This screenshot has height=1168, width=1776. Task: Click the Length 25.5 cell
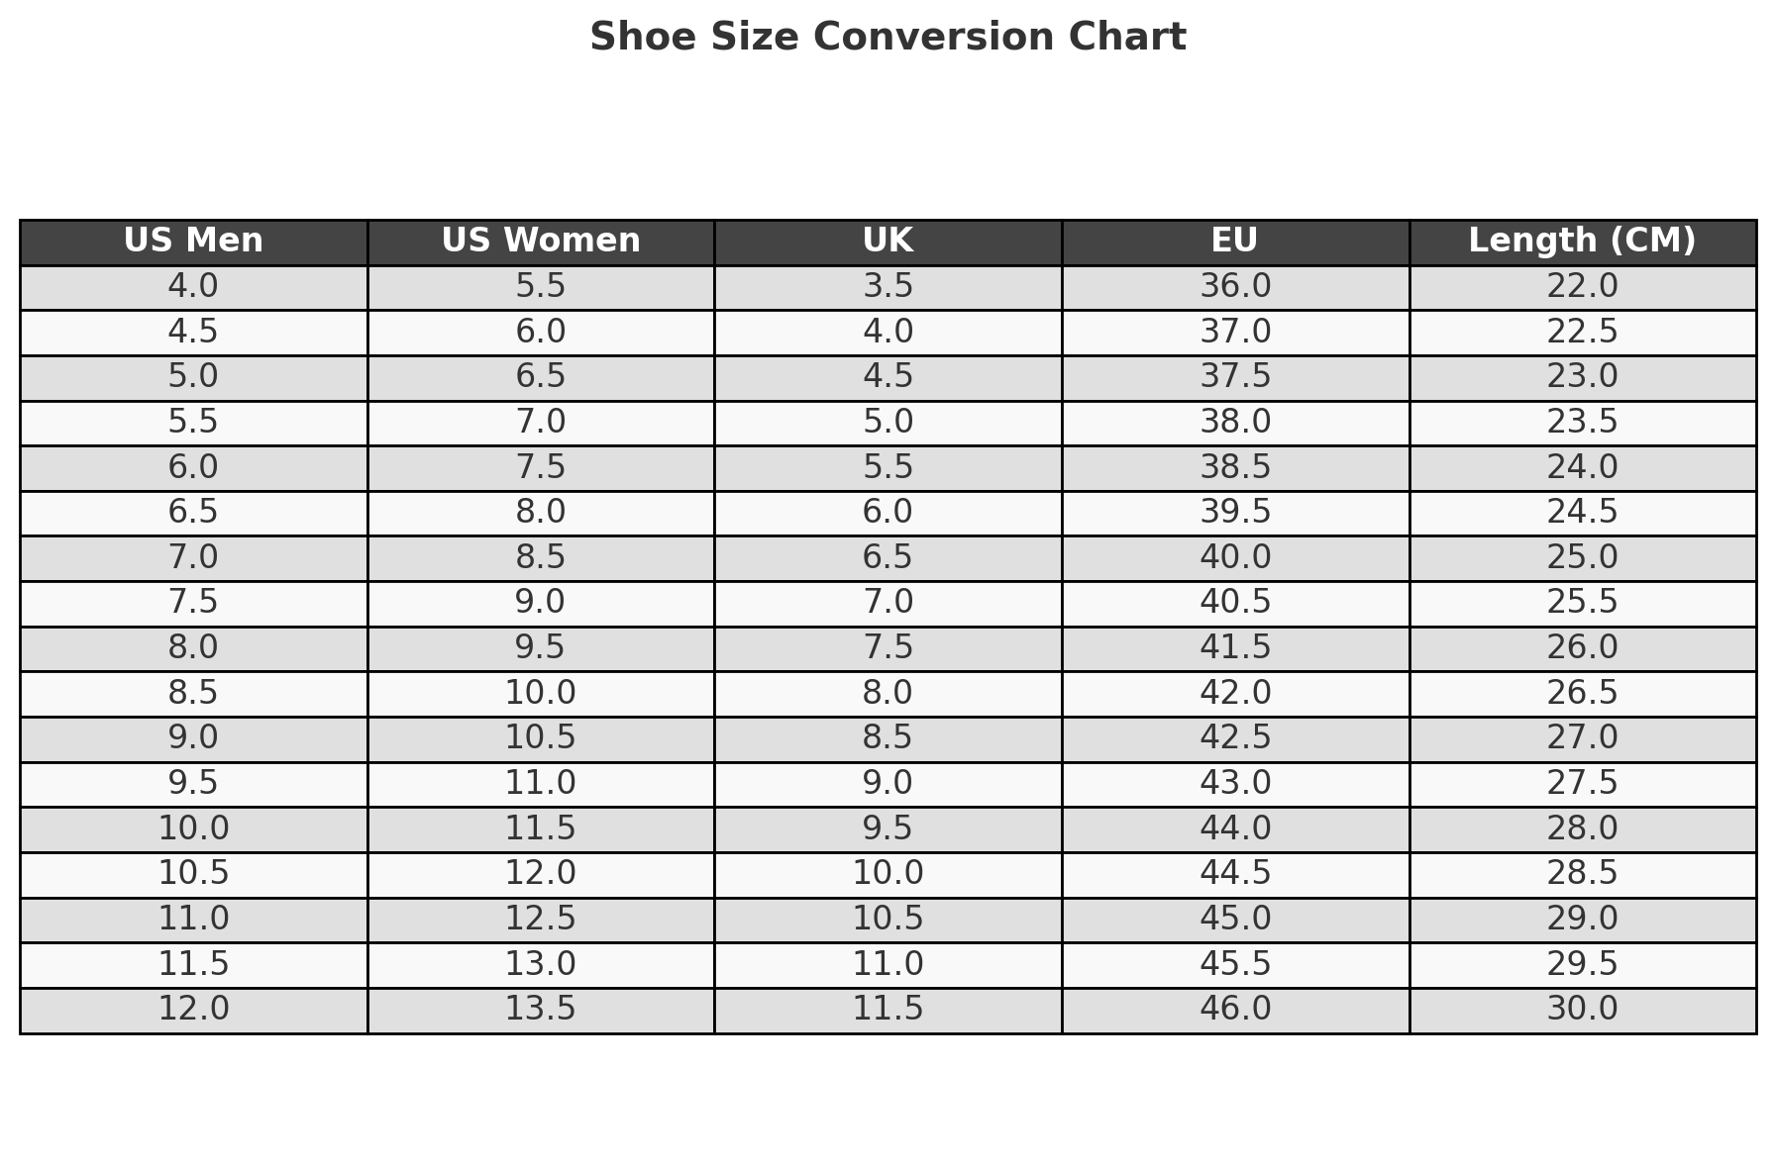click(x=1582, y=603)
